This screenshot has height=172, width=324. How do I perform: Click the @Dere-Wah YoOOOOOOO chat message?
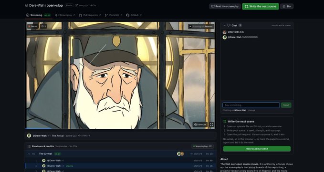coord(242,37)
